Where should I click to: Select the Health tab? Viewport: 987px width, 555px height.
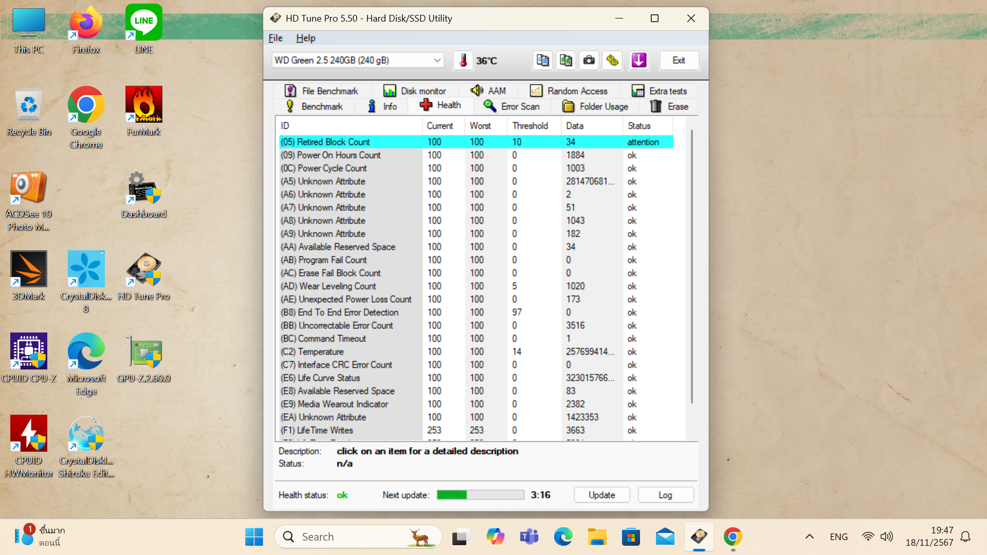(440, 105)
